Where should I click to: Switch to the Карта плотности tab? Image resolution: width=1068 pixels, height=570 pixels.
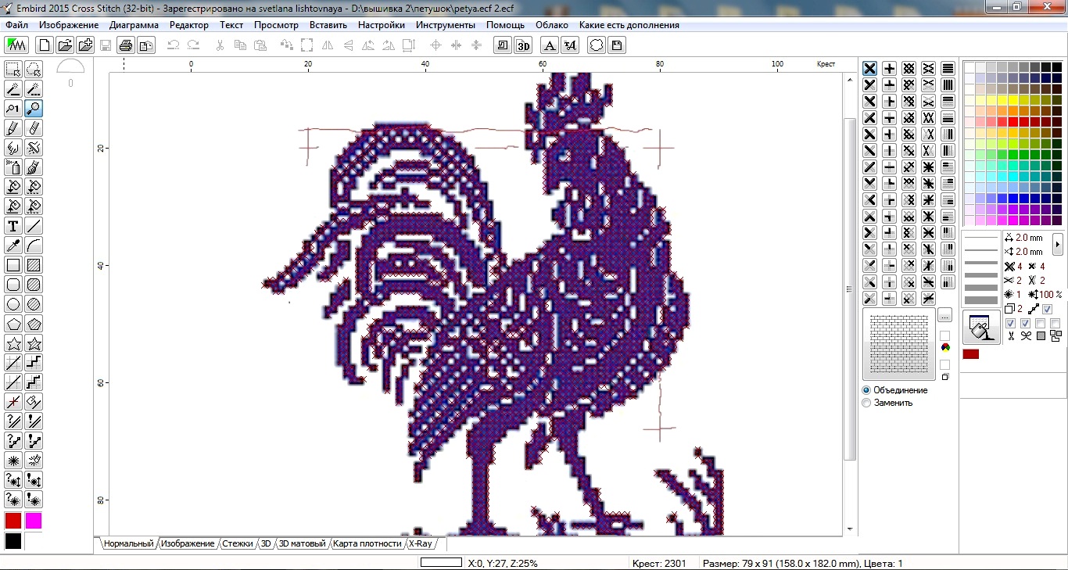click(367, 543)
